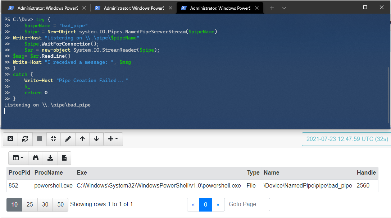Image resolution: width=391 pixels, height=218 pixels.
Task: Close the first PowerShell tab
Action: (84, 8)
